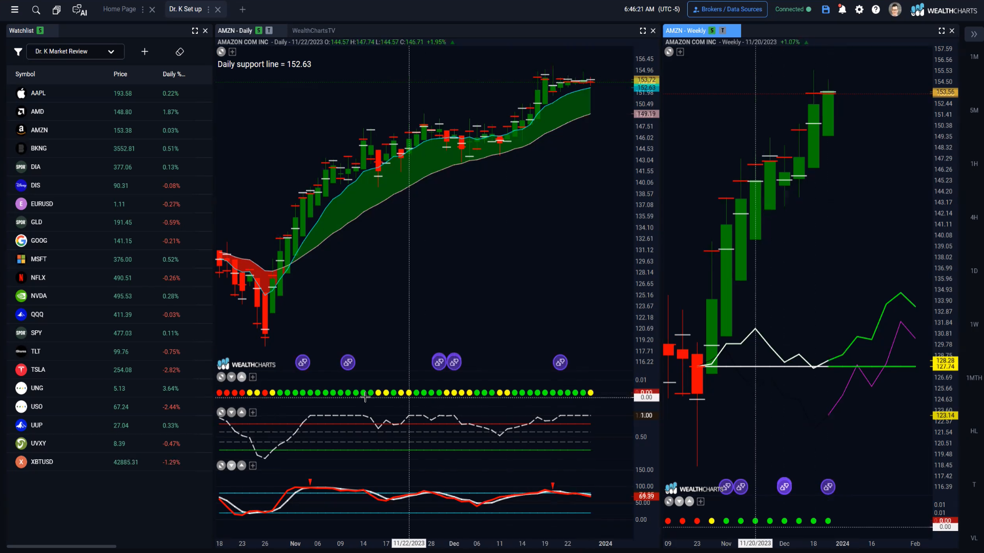Open the thumbs sentiment marker near Dec 22
The height and width of the screenshot is (553, 984).
(x=560, y=363)
